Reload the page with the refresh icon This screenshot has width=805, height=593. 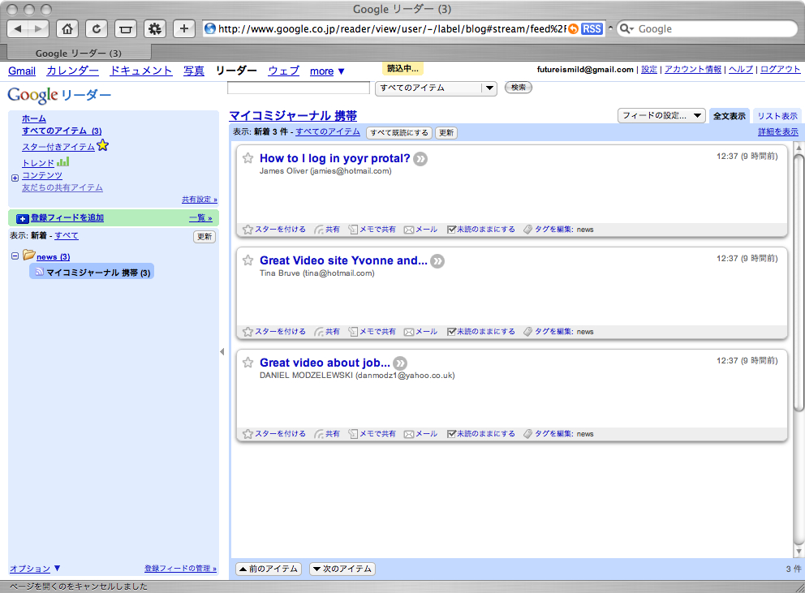[97, 28]
